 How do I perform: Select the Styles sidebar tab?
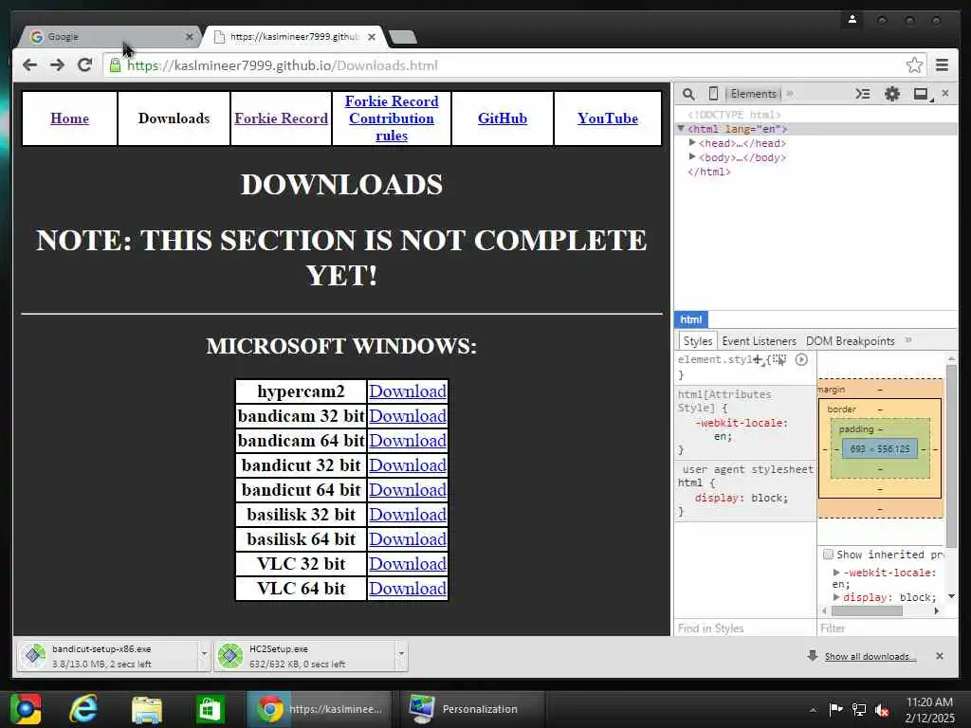point(698,341)
